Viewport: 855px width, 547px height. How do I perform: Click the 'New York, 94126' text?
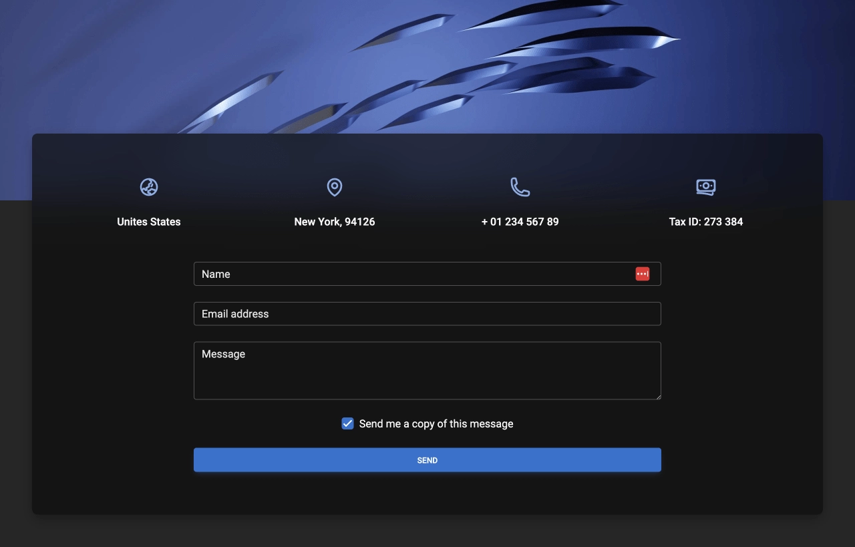point(335,222)
